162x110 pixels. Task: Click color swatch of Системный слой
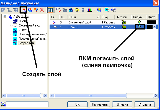tap(151, 22)
